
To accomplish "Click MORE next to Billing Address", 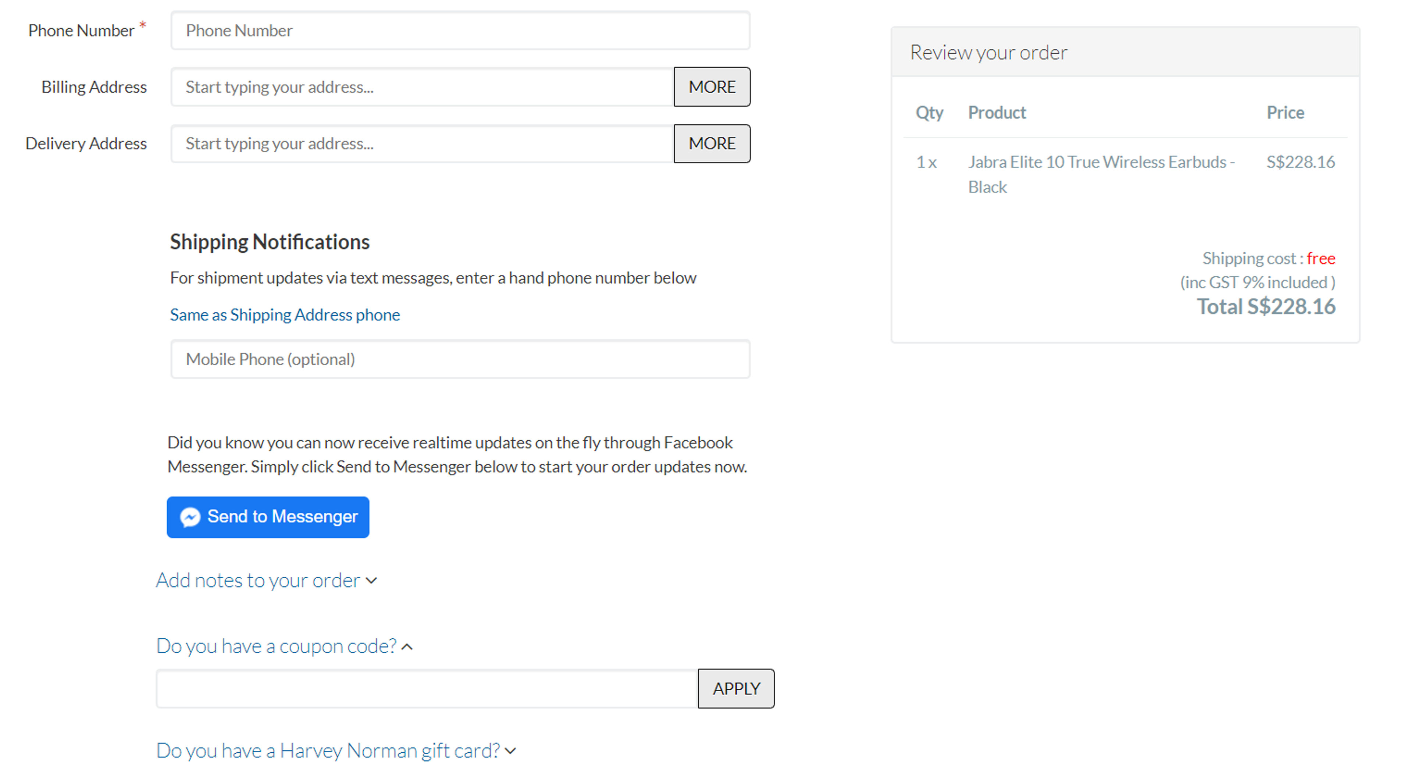I will pyautogui.click(x=712, y=87).
